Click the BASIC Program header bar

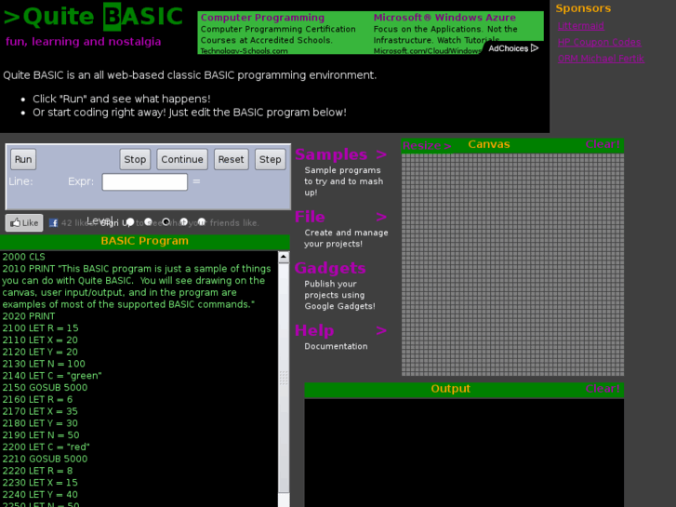tap(145, 241)
